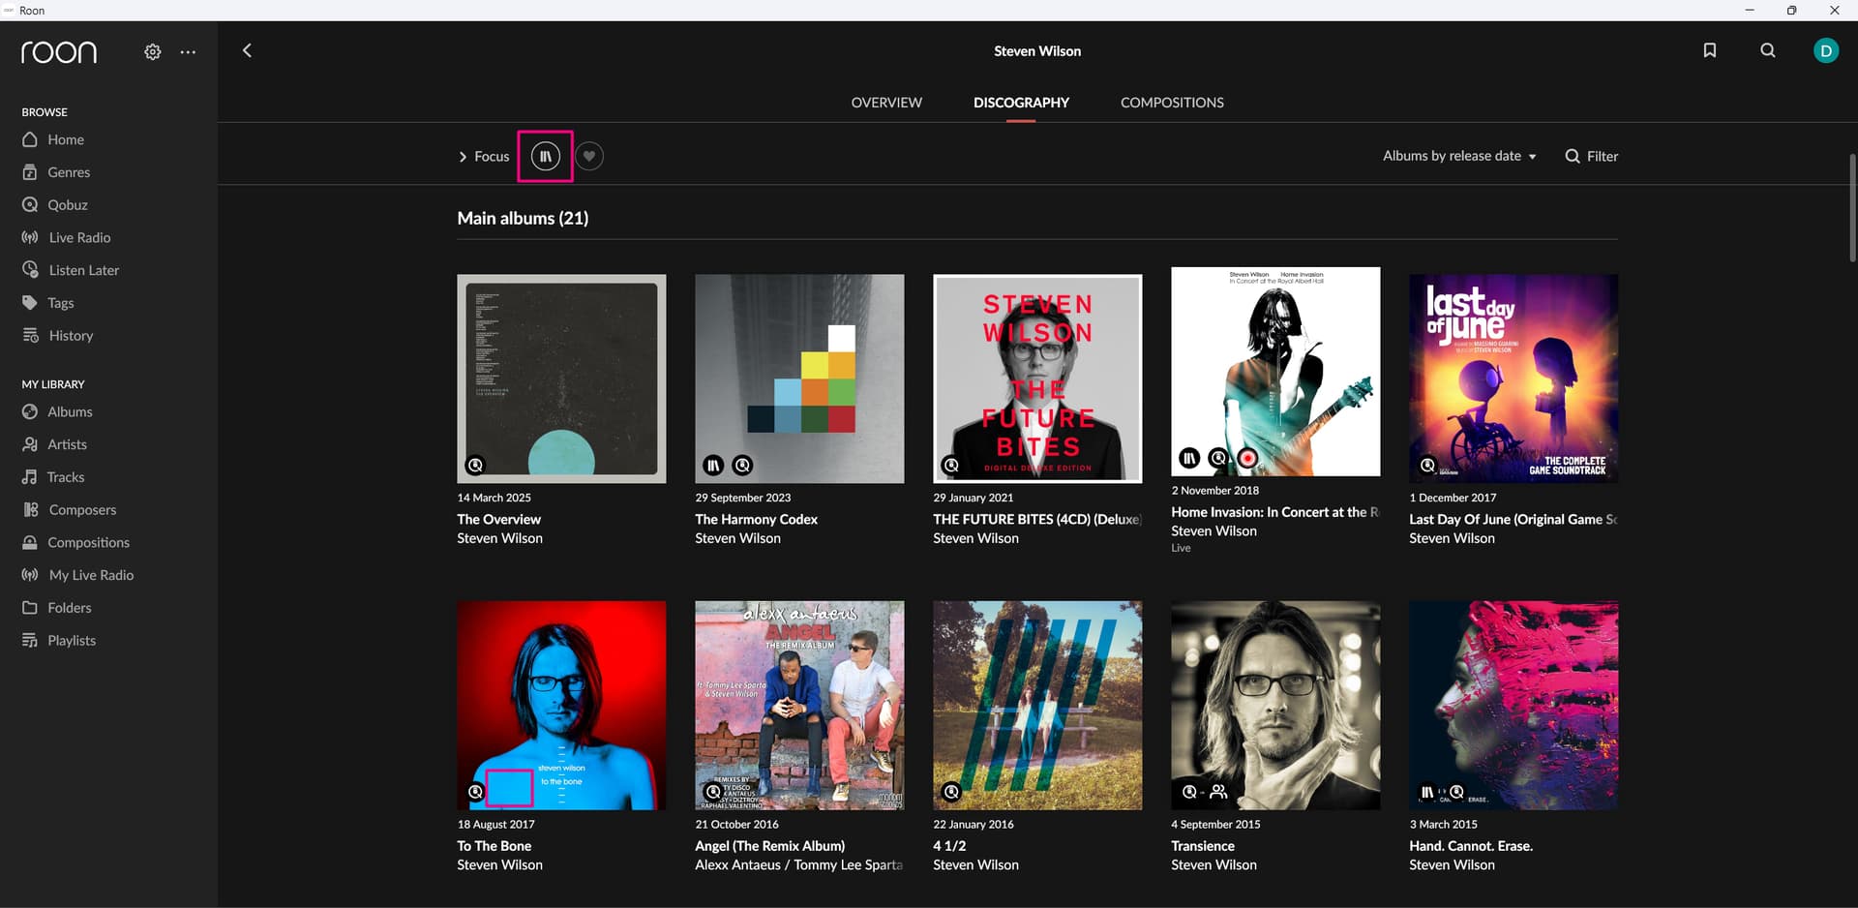This screenshot has height=908, width=1858.
Task: Open Roon settings gear icon
Action: pyautogui.click(x=153, y=52)
